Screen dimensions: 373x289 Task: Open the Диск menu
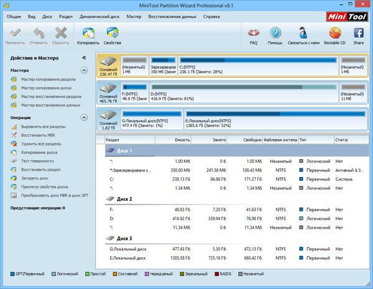(x=47, y=17)
